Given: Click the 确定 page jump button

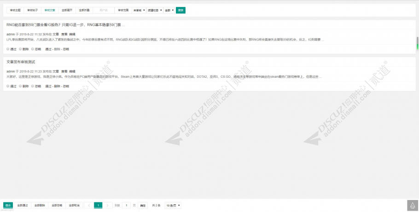Looking at the screenshot, I should pos(143,205).
